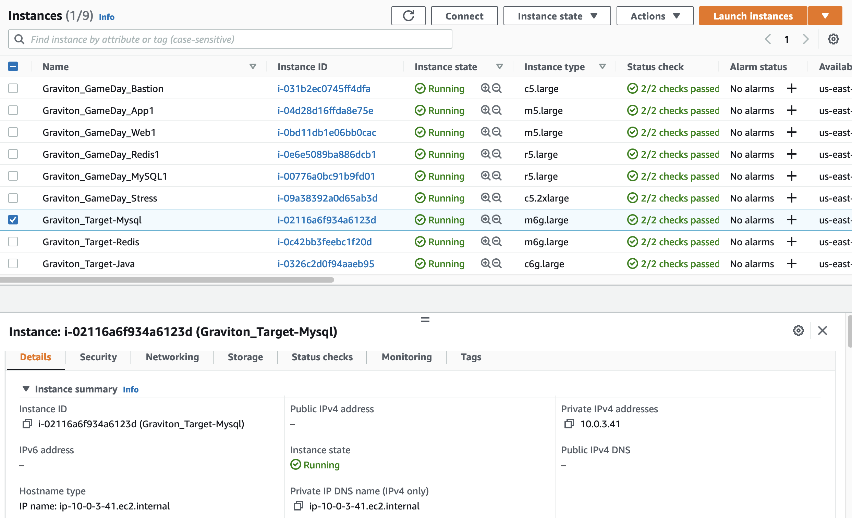Open the Actions dropdown menu
This screenshot has width=852, height=518.
[655, 16]
